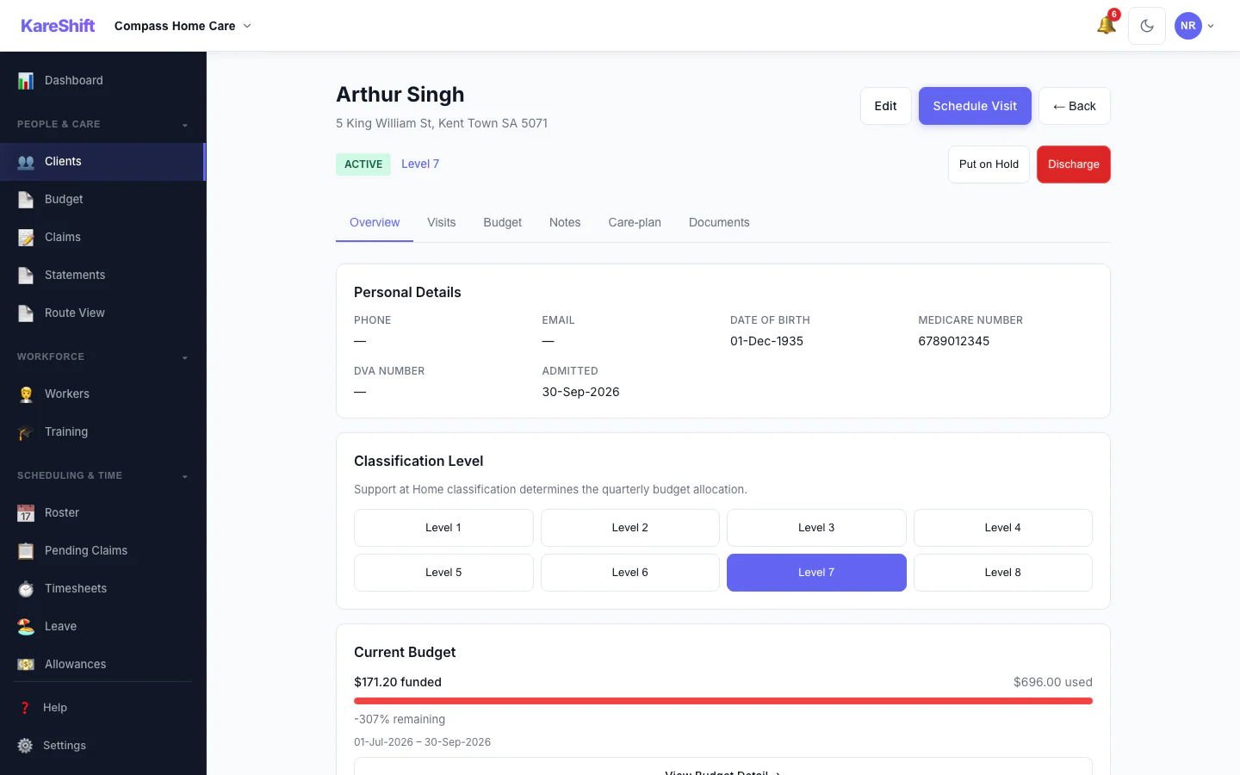Open the Compass Home Care organization dropdown
Screen dimensions: 1240x775
coord(183,26)
